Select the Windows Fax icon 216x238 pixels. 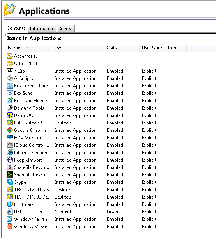10,219
